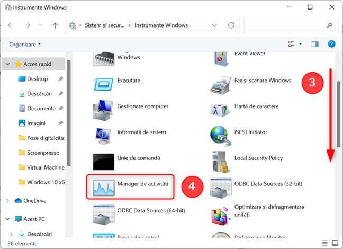343x249 pixels.
Task: Open the Local Security Policy icon
Action: (221, 162)
